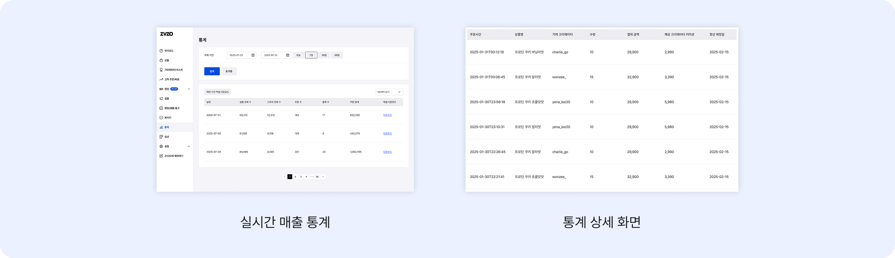The height and width of the screenshot is (258, 895).
Task: Collapse the 설정 sidebar section
Action: tap(189, 147)
